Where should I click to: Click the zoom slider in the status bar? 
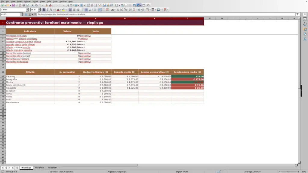[289, 172]
